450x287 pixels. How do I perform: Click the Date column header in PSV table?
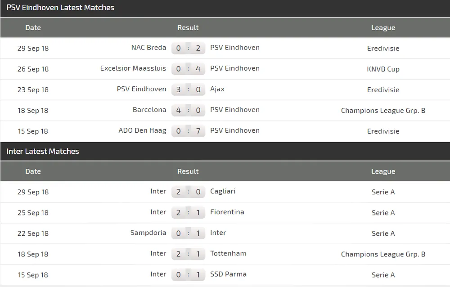[33, 27]
